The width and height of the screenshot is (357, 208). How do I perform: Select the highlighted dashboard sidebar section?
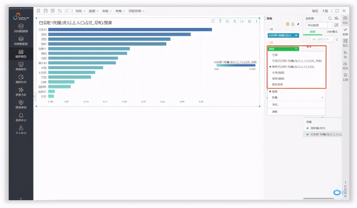click(21, 54)
